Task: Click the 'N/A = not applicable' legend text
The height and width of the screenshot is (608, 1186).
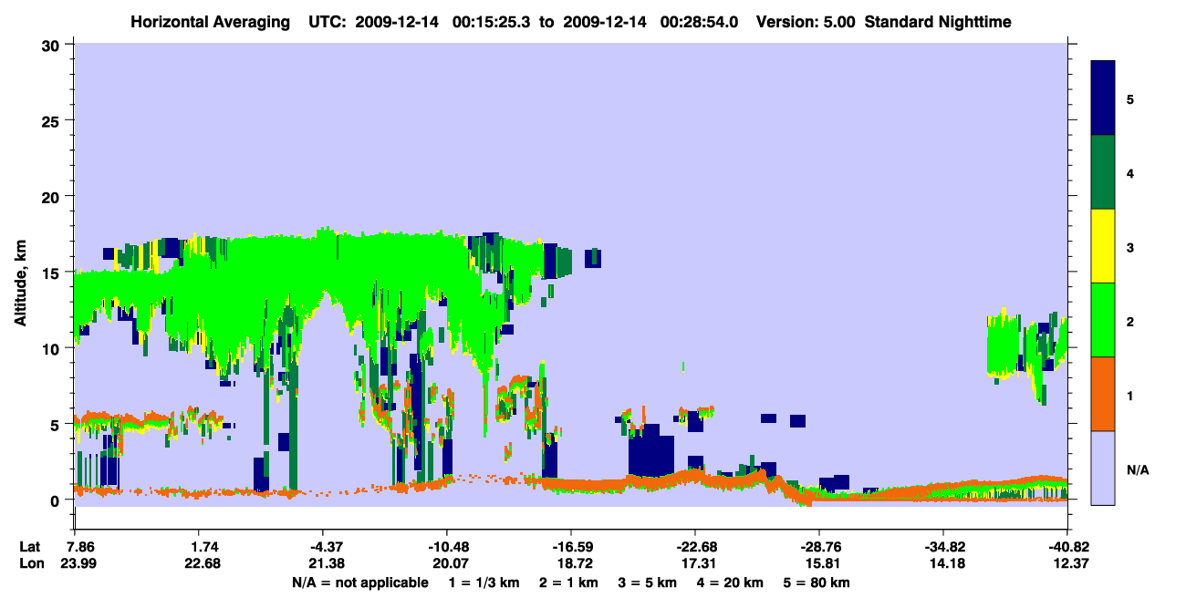Action: [x=359, y=582]
